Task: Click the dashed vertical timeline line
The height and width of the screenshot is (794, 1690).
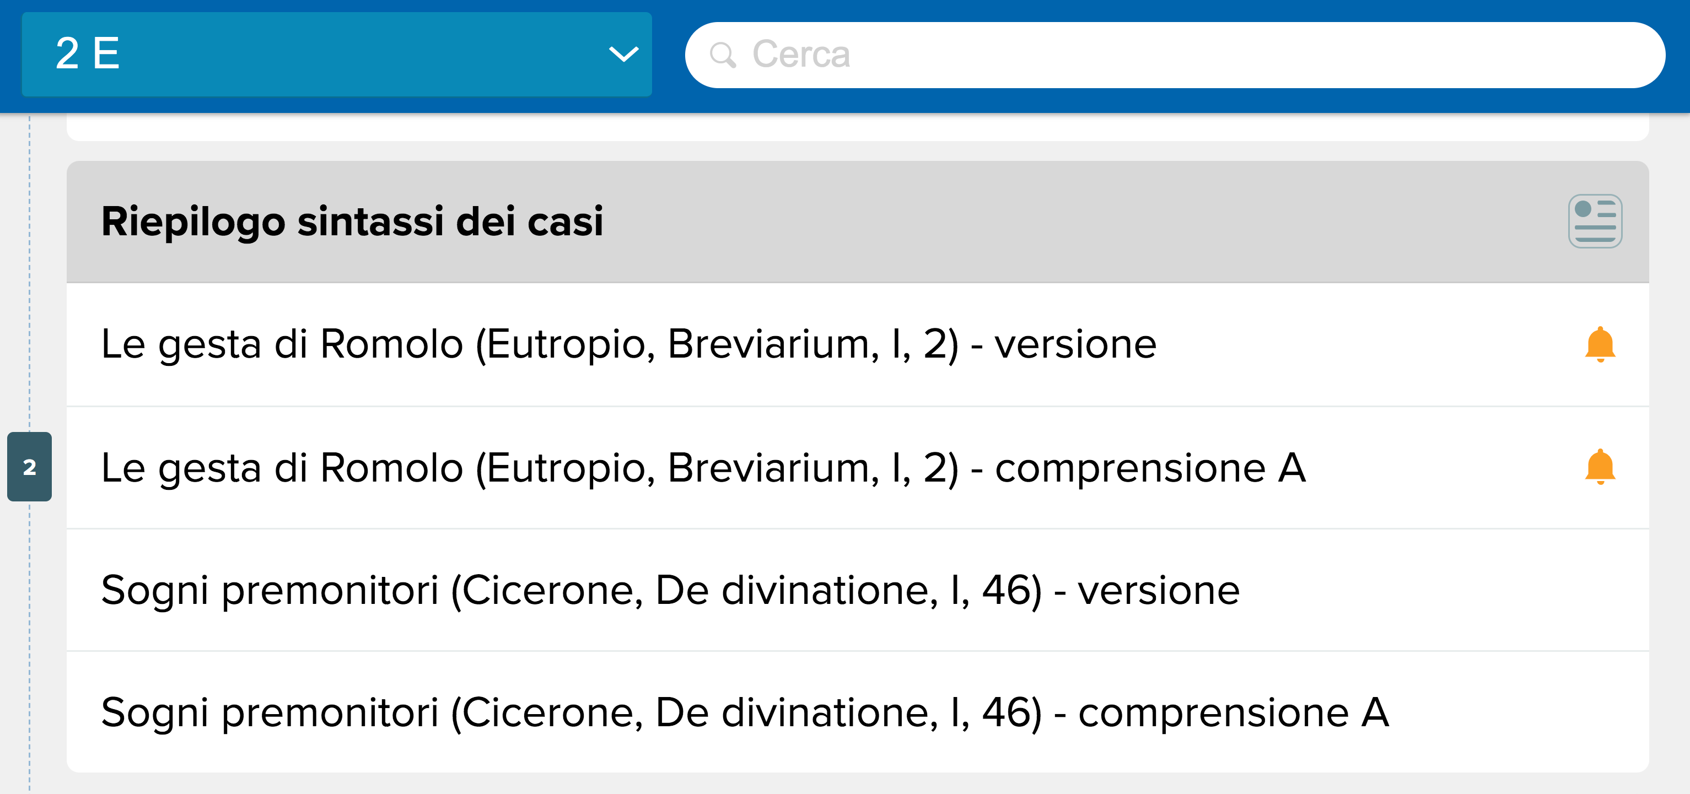Action: pyautogui.click(x=30, y=276)
